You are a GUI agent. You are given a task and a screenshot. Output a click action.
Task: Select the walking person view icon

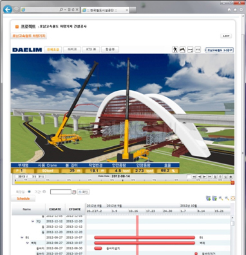pyautogui.click(x=175, y=50)
